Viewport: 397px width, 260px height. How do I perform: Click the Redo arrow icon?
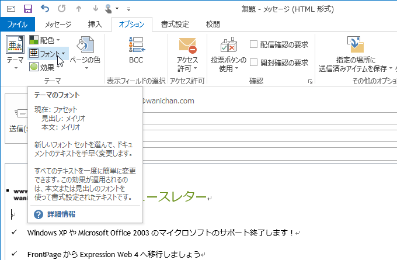coord(61,9)
